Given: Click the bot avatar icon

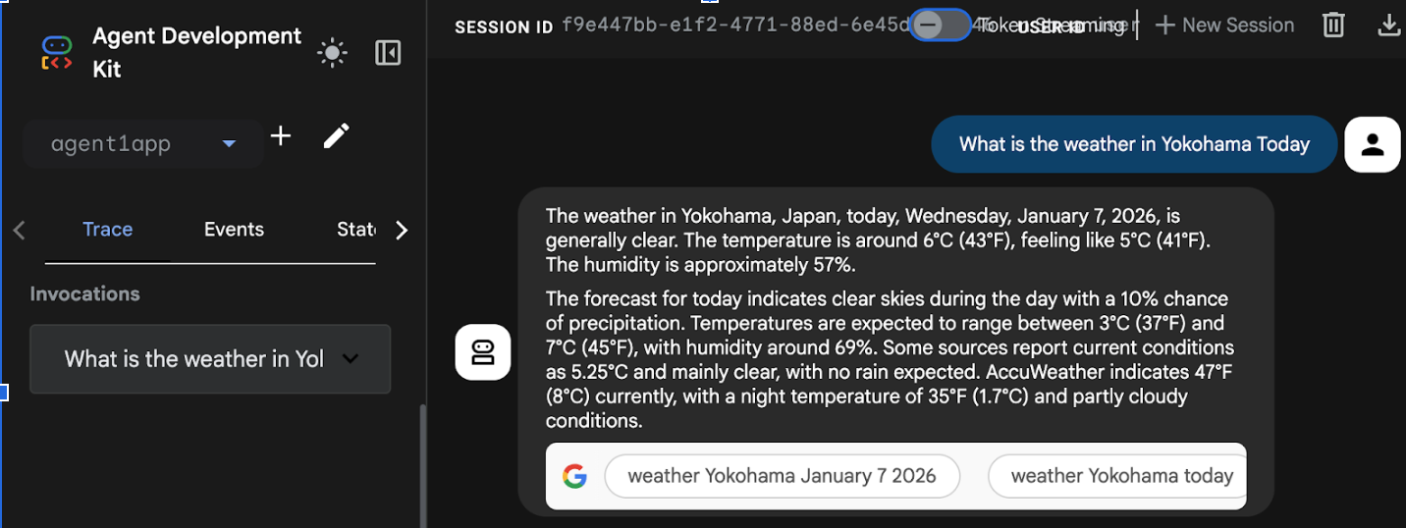Looking at the screenshot, I should click(x=482, y=351).
